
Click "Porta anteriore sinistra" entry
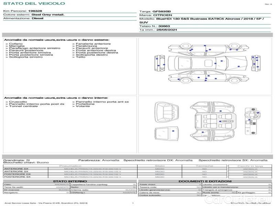[30, 53]
